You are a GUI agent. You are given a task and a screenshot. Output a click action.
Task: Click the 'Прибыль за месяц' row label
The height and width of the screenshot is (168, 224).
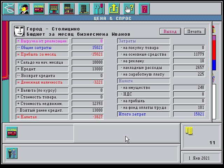(42, 55)
